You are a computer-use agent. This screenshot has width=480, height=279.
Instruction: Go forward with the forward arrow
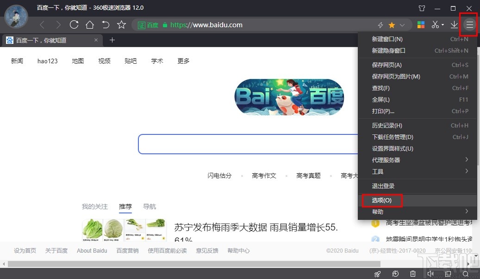tap(58, 25)
